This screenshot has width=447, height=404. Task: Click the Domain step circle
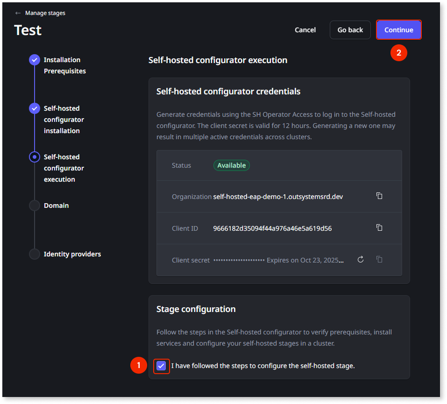pyautogui.click(x=35, y=206)
